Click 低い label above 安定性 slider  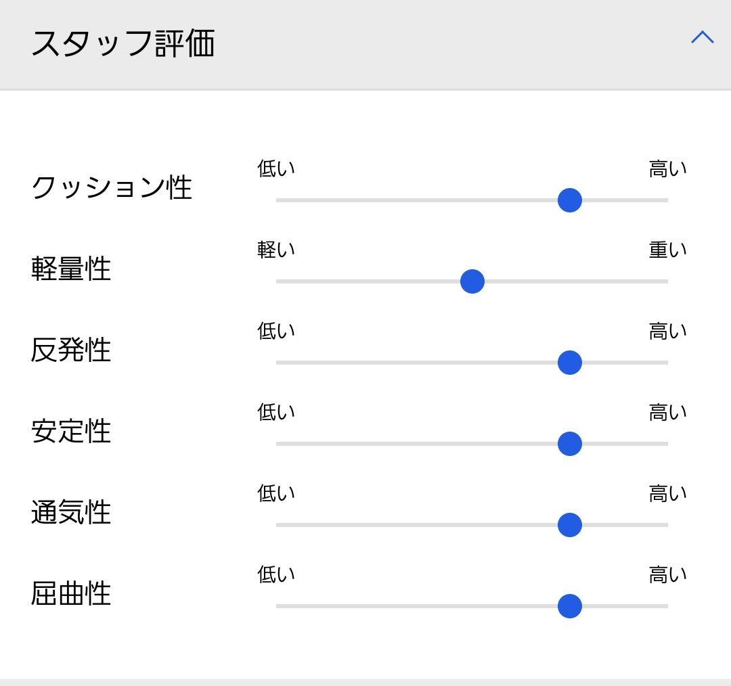click(x=276, y=412)
